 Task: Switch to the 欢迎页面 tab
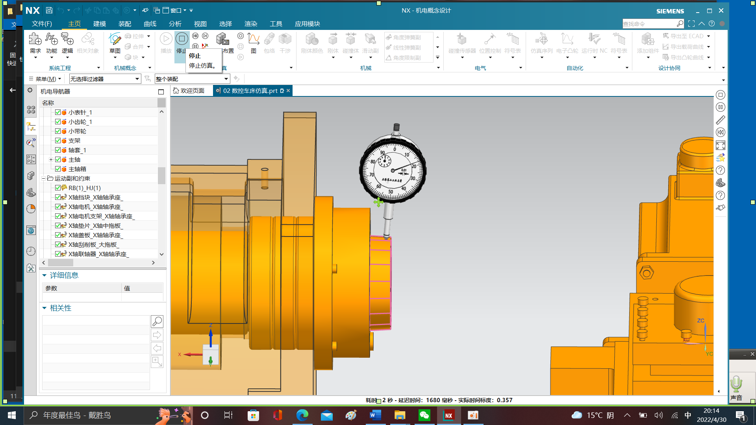(x=192, y=91)
